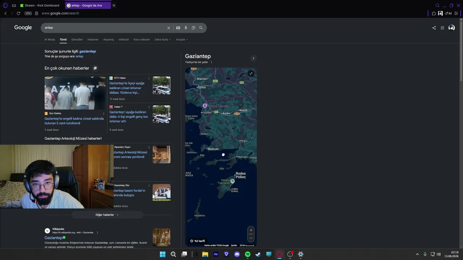Image resolution: width=463 pixels, height=260 pixels.
Task: Start voice search with the microphone
Action: coord(186,28)
